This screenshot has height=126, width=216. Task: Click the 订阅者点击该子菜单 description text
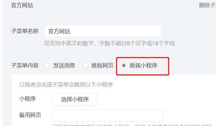tap(66, 84)
